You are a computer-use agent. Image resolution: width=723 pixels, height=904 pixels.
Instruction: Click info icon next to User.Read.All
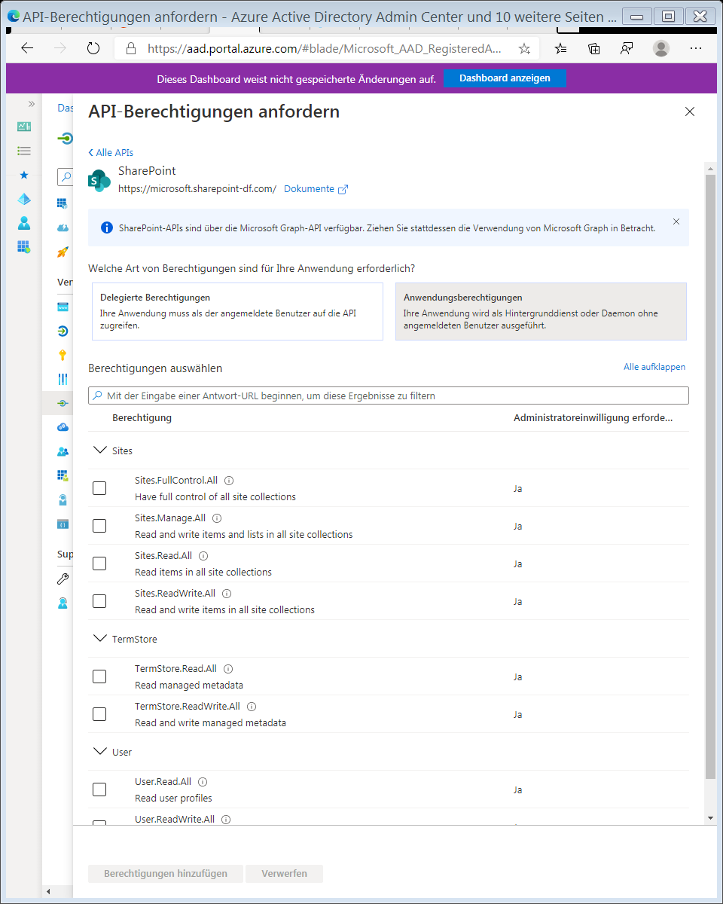click(203, 781)
